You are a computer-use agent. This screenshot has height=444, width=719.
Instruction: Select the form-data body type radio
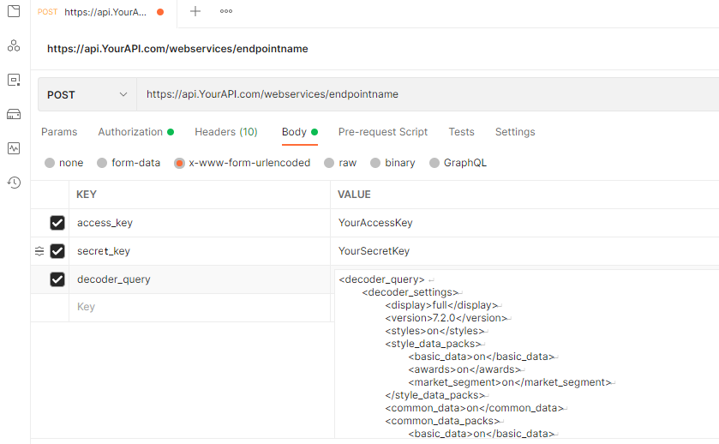(102, 163)
